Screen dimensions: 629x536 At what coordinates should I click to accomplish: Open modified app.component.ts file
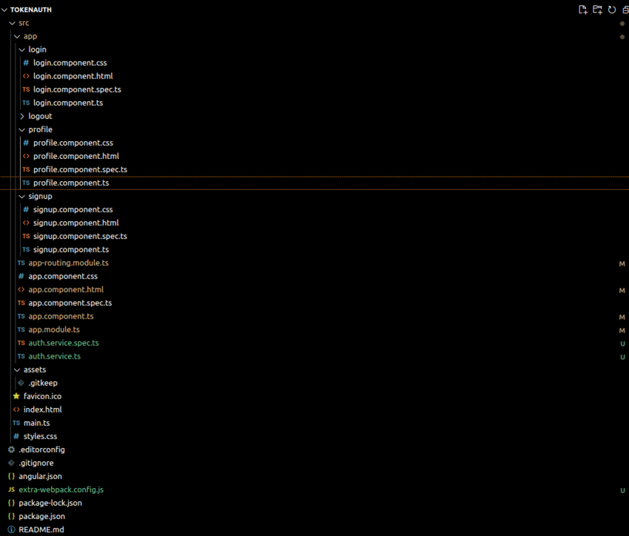[61, 316]
